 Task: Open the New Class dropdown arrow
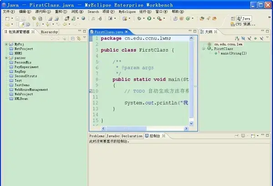pos(192,18)
